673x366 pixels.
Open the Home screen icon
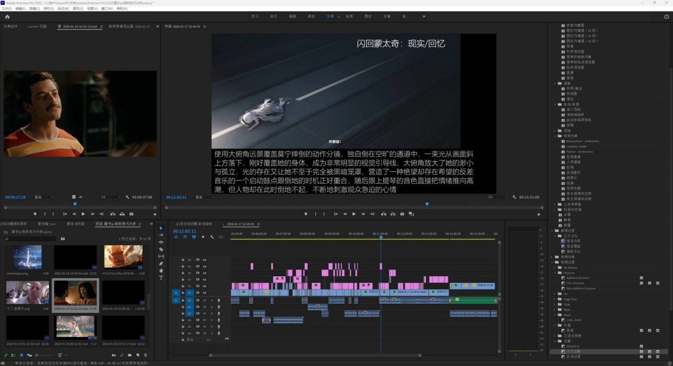point(7,16)
